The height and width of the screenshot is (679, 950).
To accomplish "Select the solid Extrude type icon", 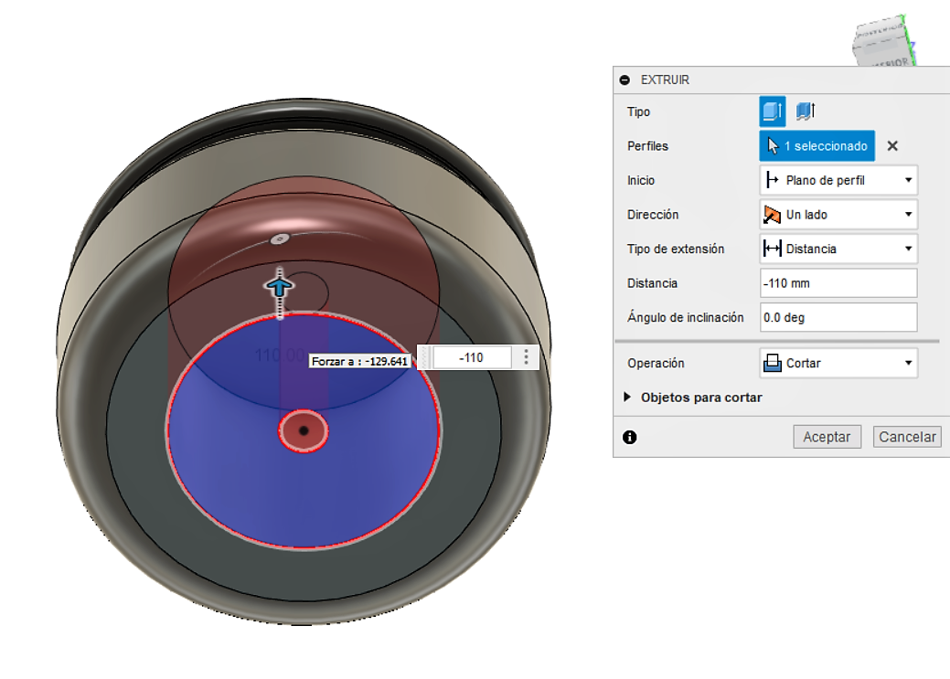I will (x=773, y=111).
